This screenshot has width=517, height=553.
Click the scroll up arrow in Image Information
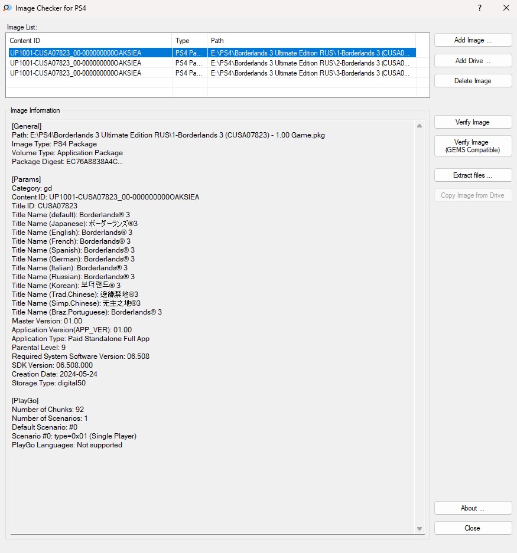pyautogui.click(x=419, y=126)
